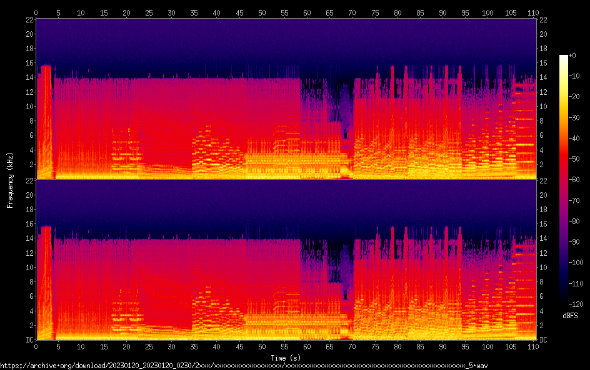Click the bottom-left DC frequency label
590x370 pixels.
(28, 340)
